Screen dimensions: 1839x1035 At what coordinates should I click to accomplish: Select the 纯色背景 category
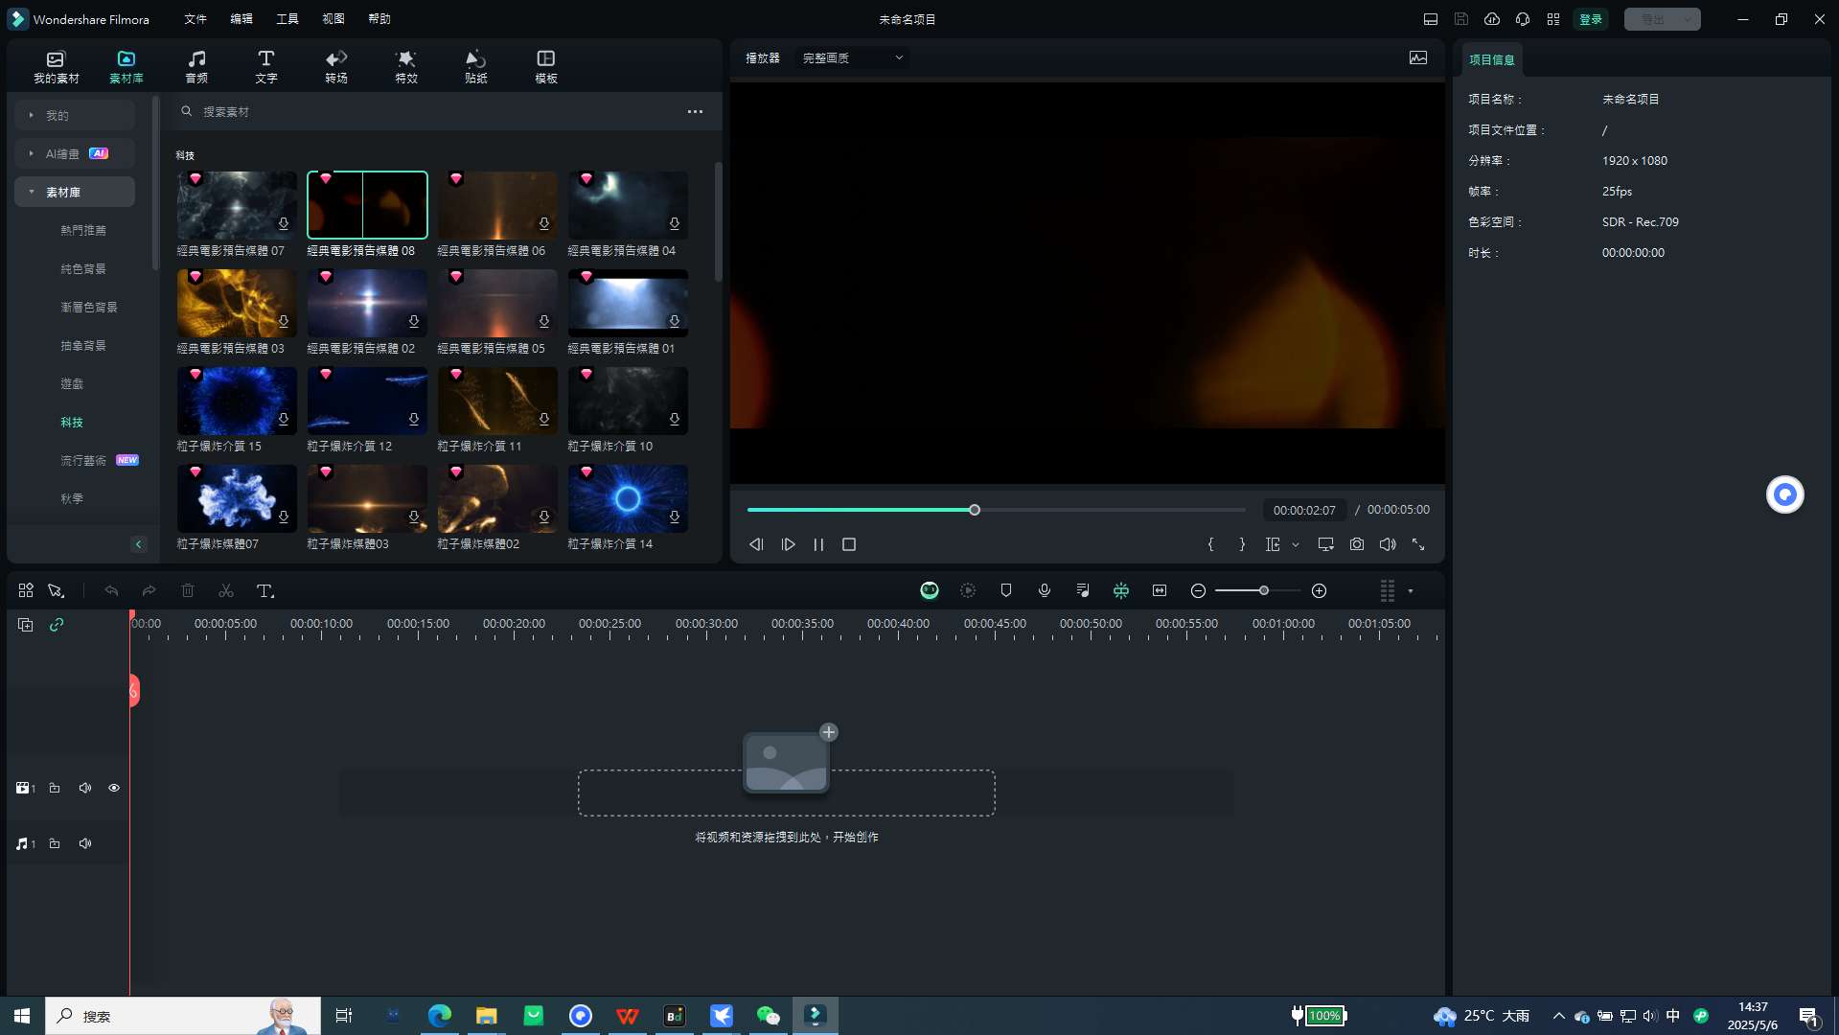pos(83,269)
